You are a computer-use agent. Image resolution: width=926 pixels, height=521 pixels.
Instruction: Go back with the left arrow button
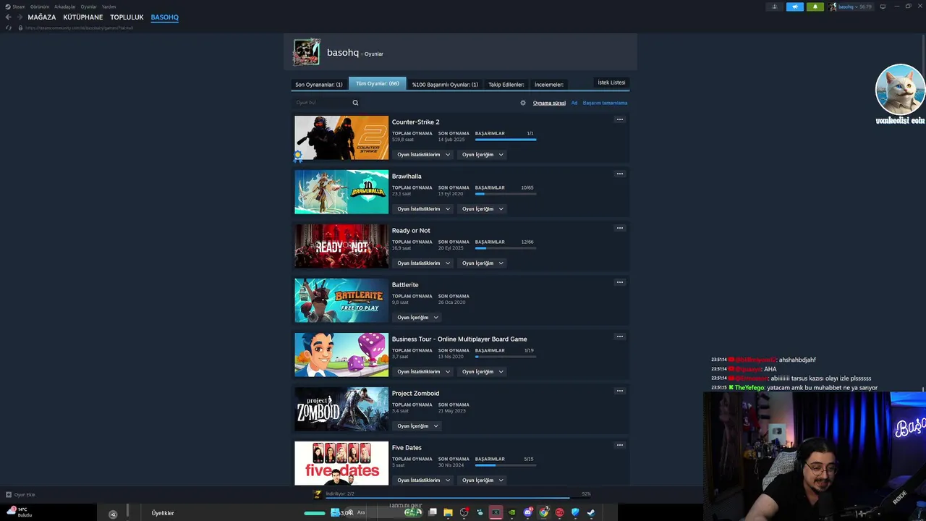point(9,17)
